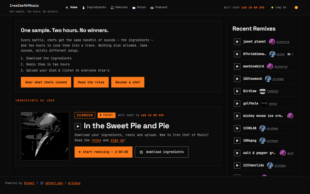Play the Birdlaw remix
The width and height of the screenshot is (310, 194).
coord(237,91)
